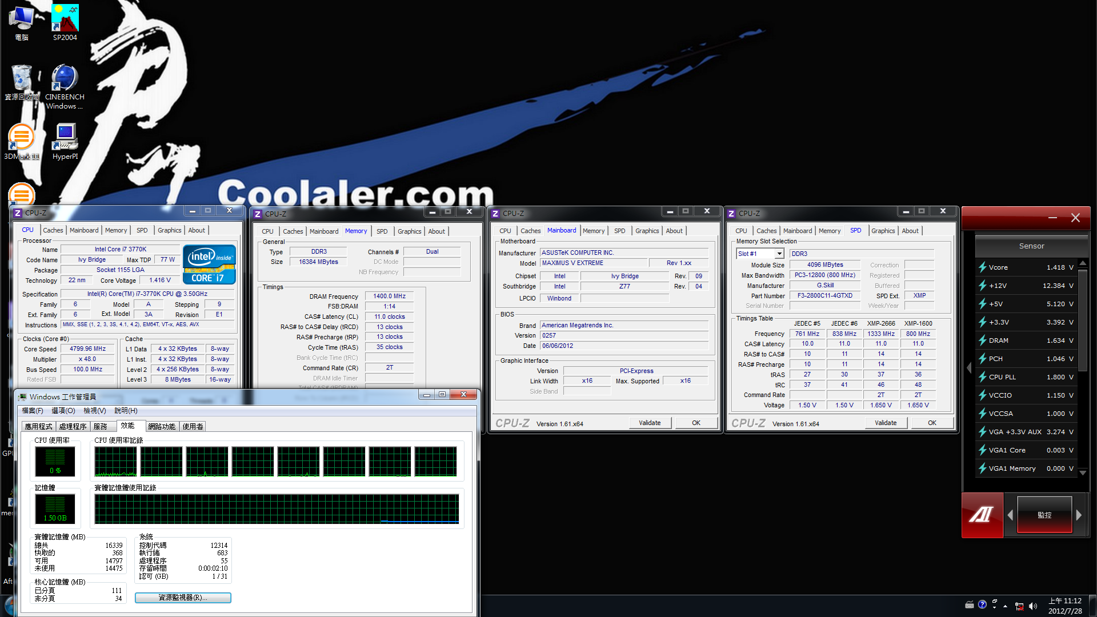Click the Windows Start orb
The width and height of the screenshot is (1097, 617).
pyautogui.click(x=8, y=607)
